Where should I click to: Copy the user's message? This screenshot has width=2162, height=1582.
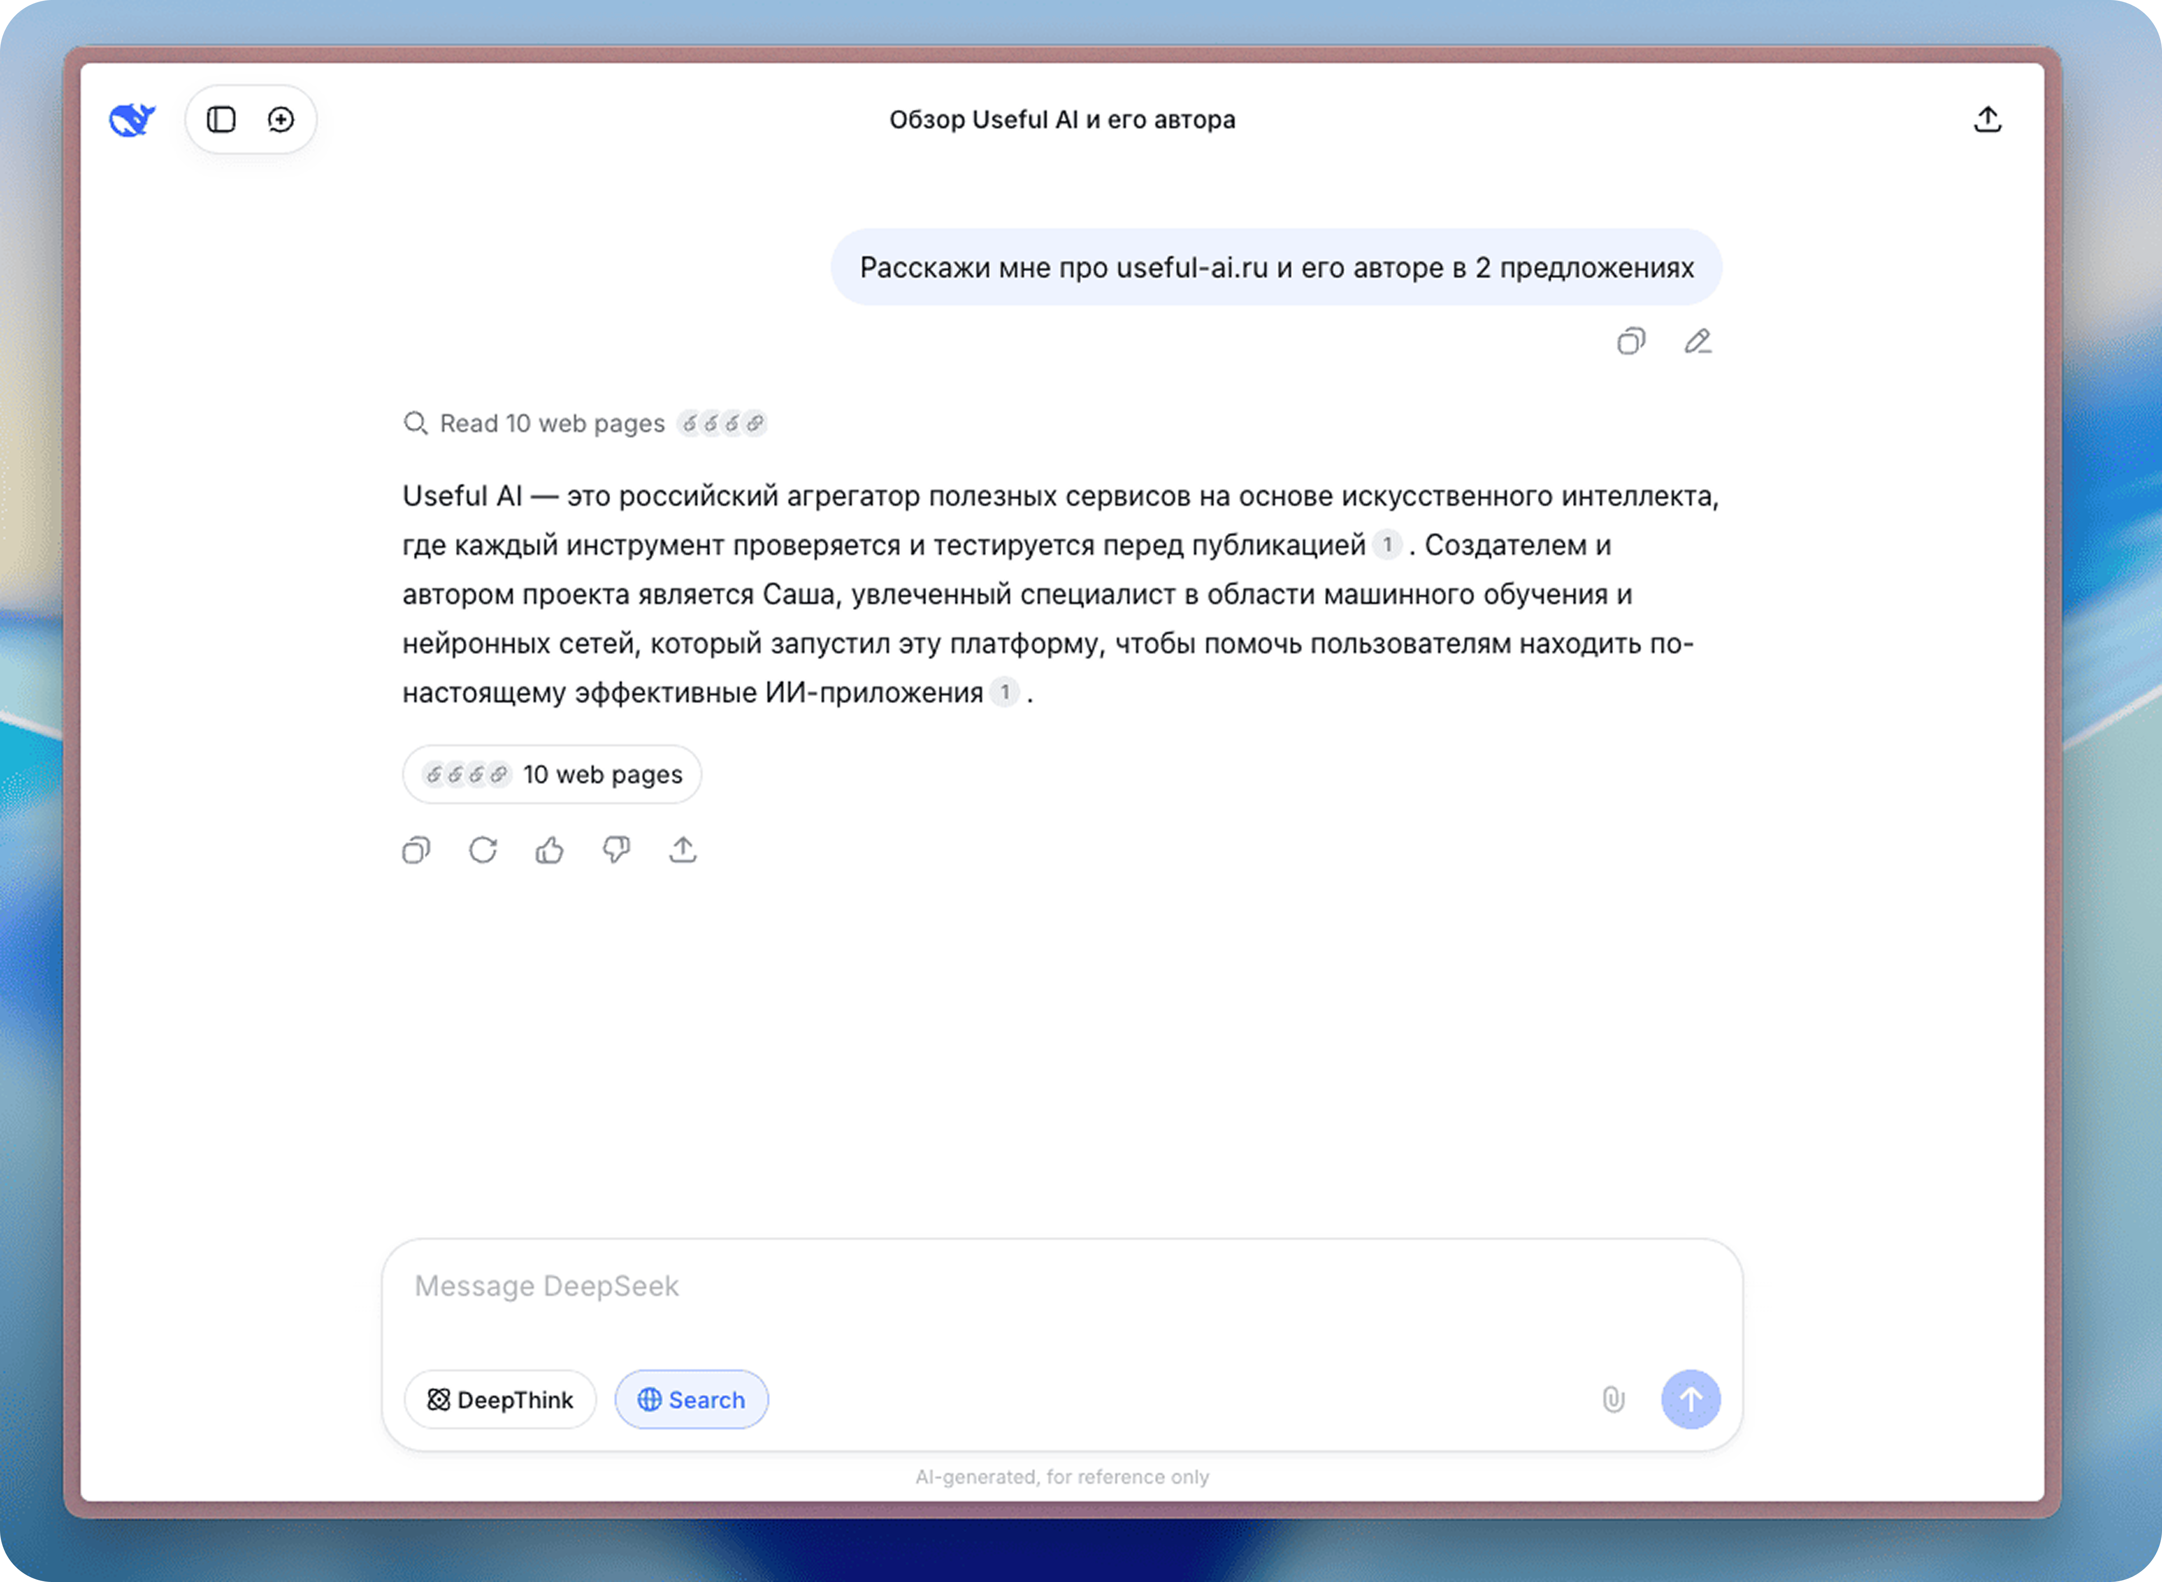pyautogui.click(x=1631, y=341)
